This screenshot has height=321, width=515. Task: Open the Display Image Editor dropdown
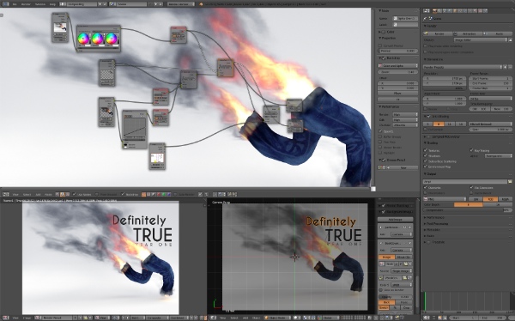(480, 39)
